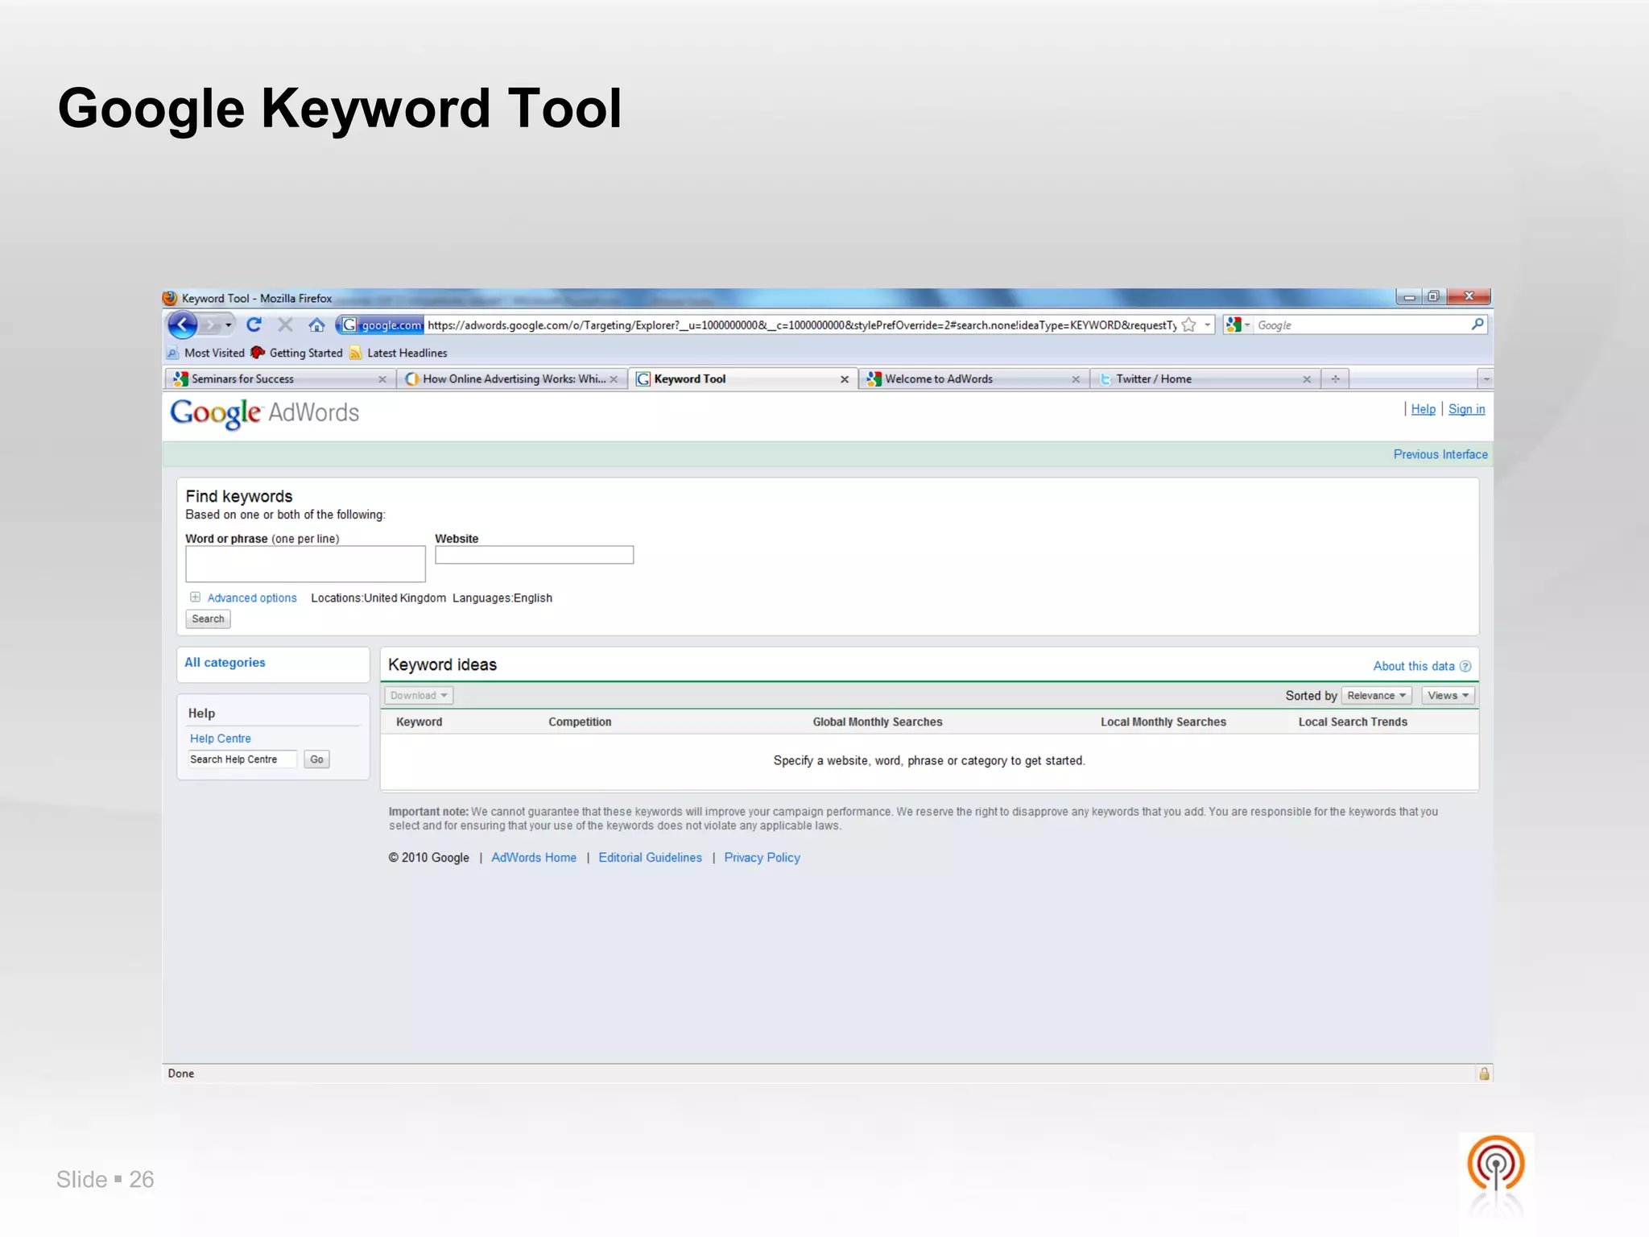Open the Editorial Guidelines footer link
This screenshot has width=1649, height=1237.
click(x=650, y=858)
